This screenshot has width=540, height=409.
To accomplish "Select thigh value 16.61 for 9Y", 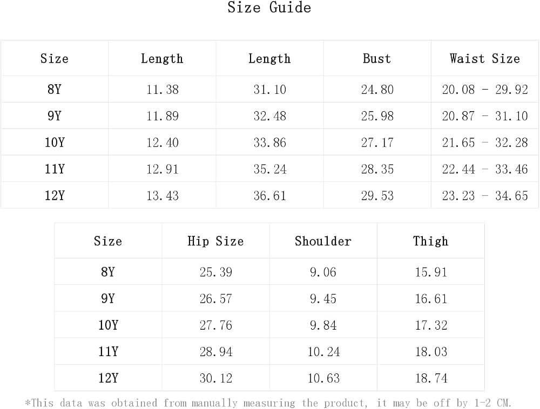I will (431, 299).
